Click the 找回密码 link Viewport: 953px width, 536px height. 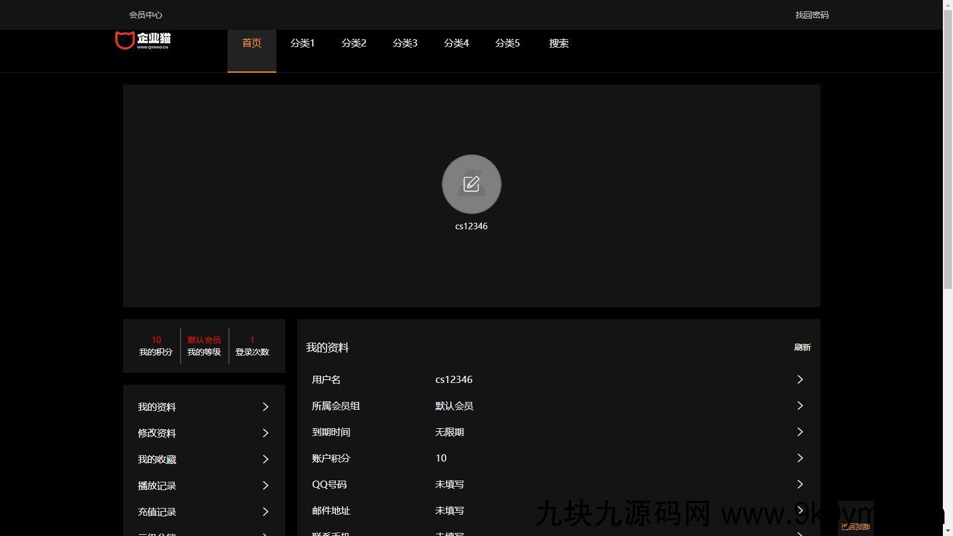pyautogui.click(x=812, y=14)
